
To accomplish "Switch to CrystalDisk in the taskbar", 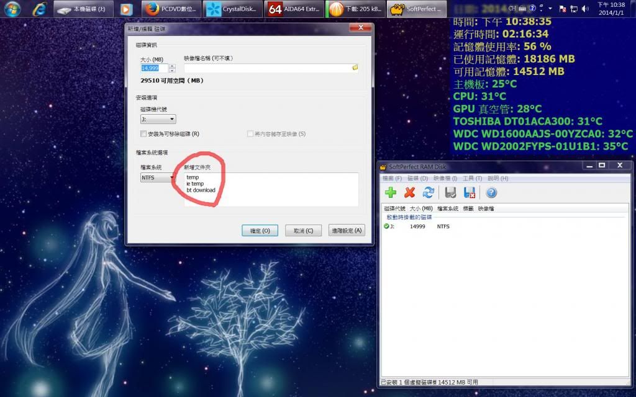I will point(232,9).
